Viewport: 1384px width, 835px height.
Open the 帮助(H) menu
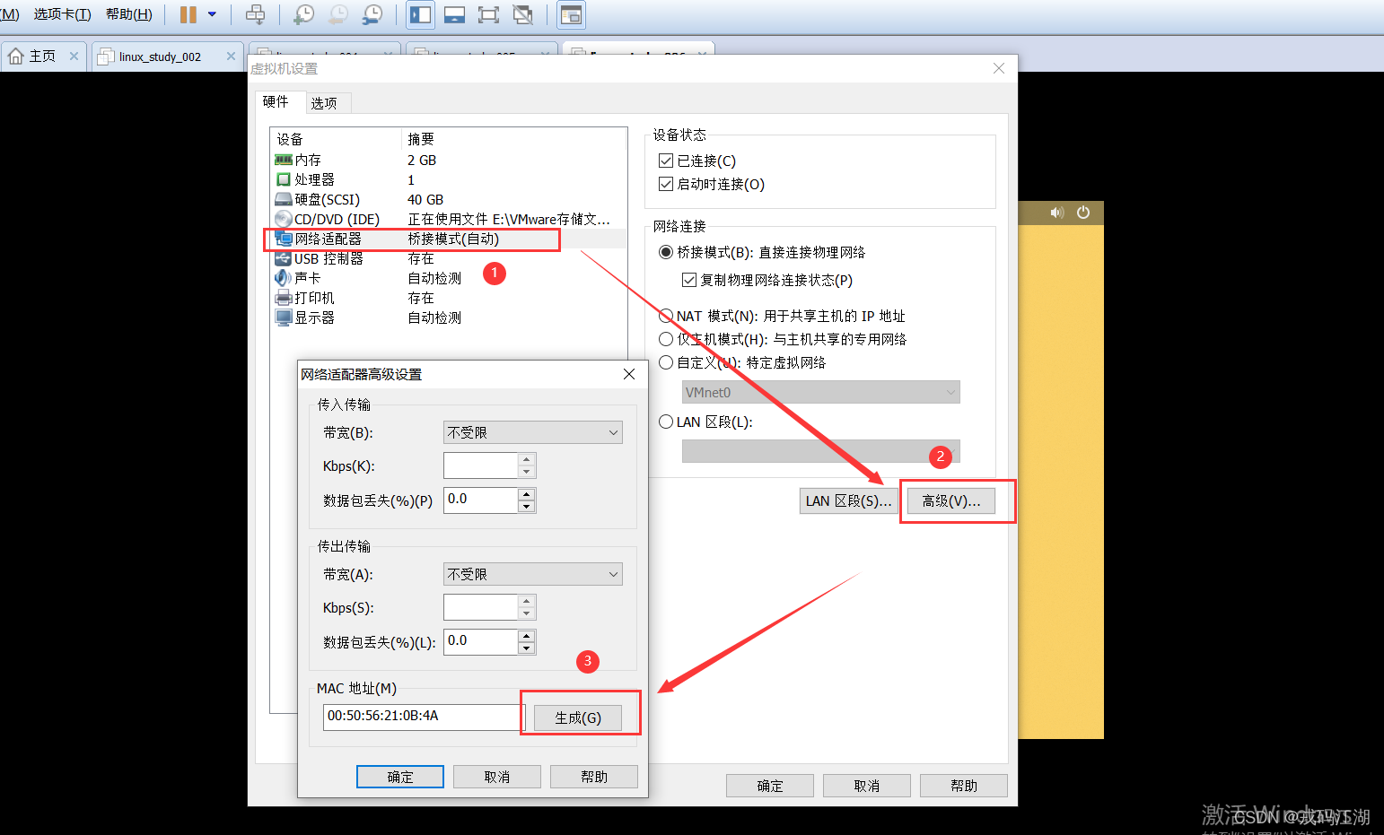tap(129, 14)
